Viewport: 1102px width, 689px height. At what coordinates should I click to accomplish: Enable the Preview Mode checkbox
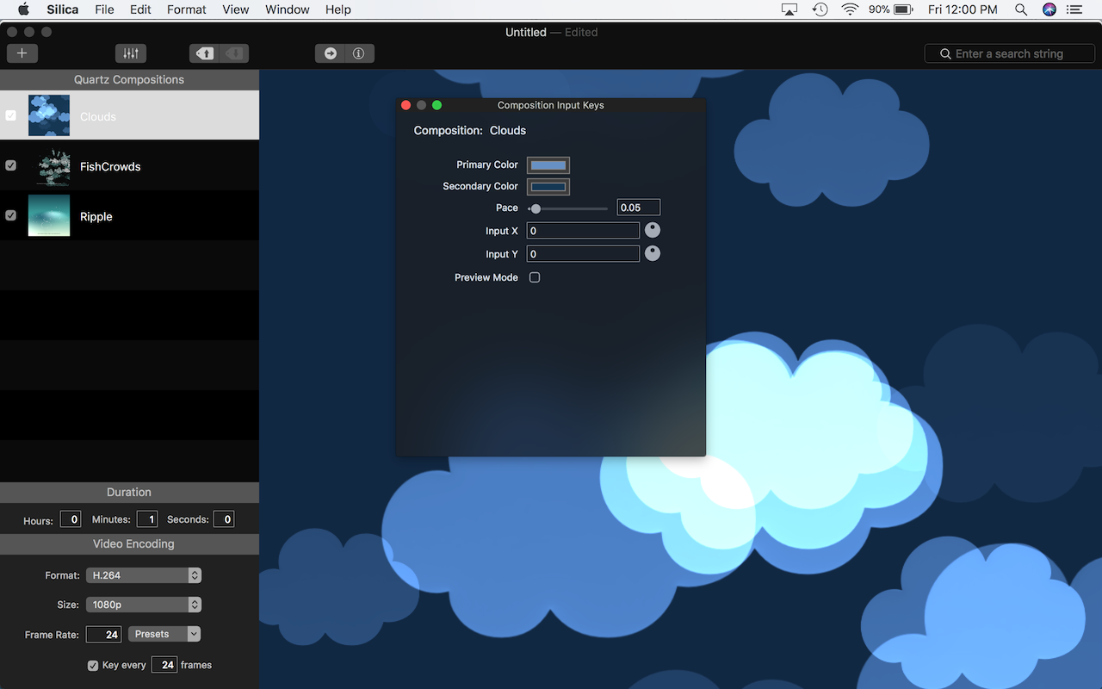coord(535,277)
